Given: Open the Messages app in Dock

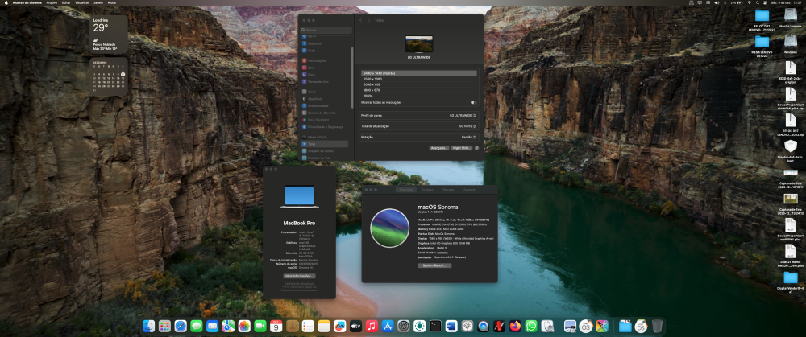Looking at the screenshot, I should 197,326.
